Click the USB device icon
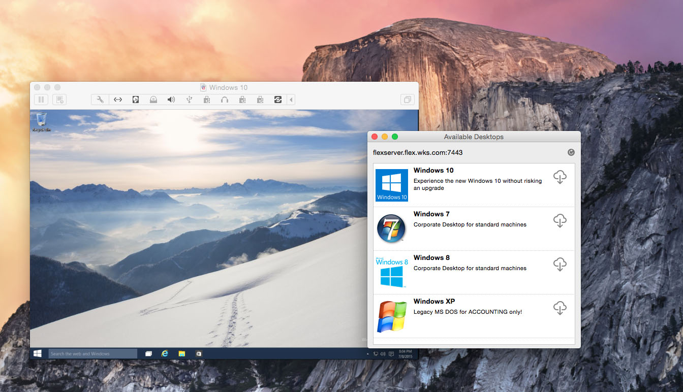Viewport: 683px width, 392px height. point(189,100)
